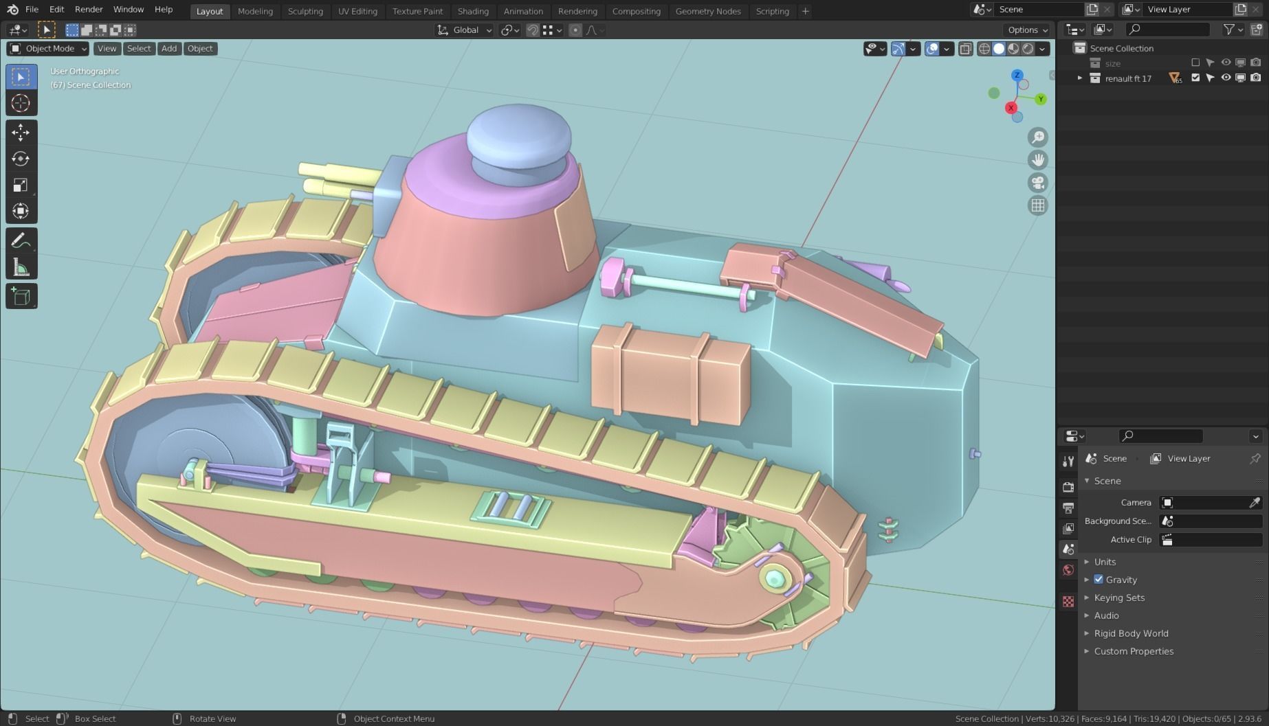Open the Scene properties tab icon
Screen dimensions: 1269x726
point(1068,549)
